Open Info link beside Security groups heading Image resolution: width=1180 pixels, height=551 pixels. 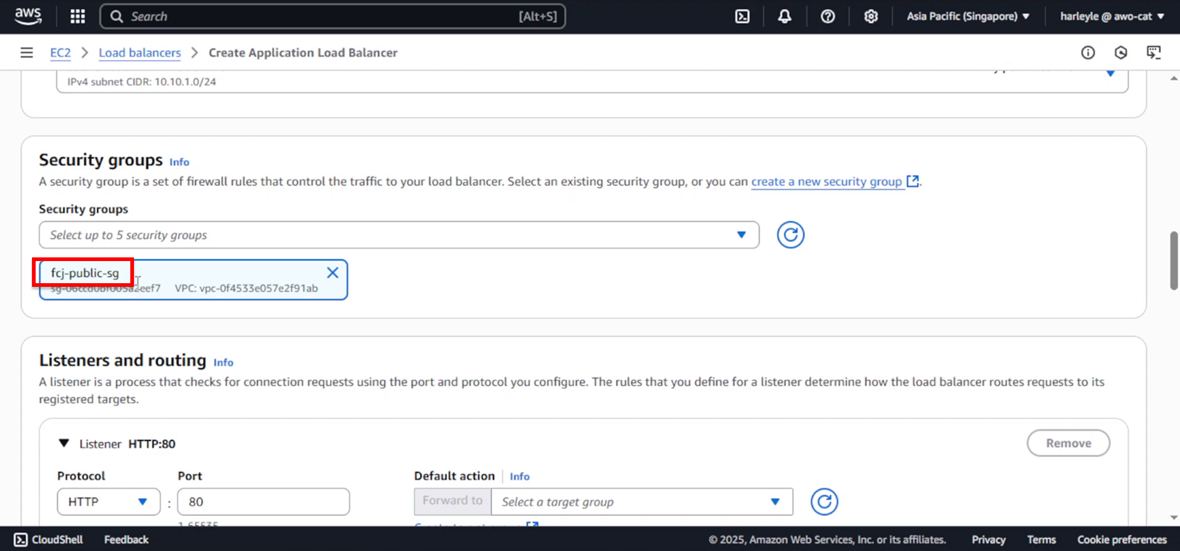[179, 162]
